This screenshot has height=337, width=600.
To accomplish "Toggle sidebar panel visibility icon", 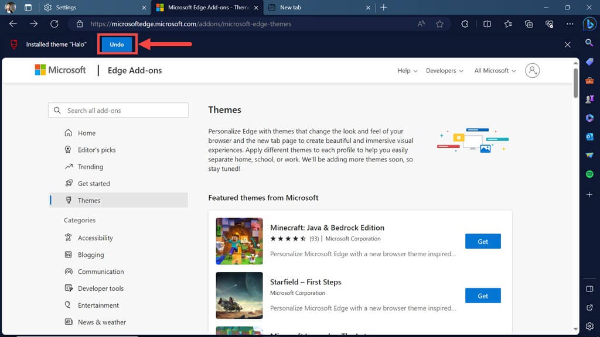I will [589, 288].
